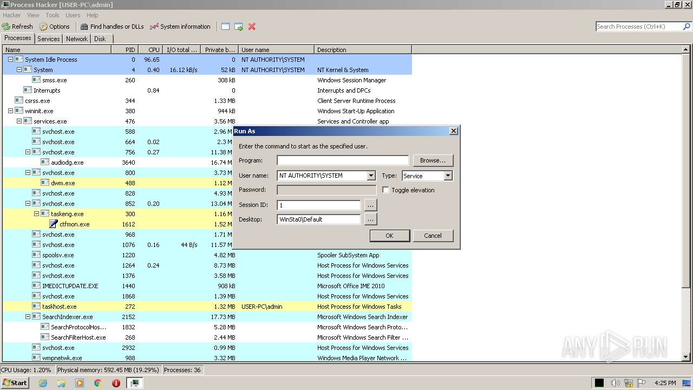This screenshot has height=390, width=693.
Task: Click the Search Processes field
Action: (x=639, y=27)
